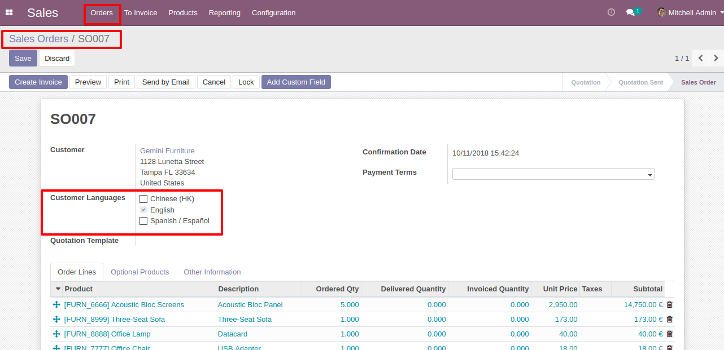The height and width of the screenshot is (350, 724).
Task: Delete the Three-Seat Sofa order line
Action: [670, 320]
